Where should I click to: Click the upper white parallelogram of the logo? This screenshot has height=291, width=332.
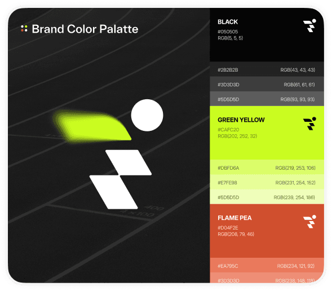129,162
